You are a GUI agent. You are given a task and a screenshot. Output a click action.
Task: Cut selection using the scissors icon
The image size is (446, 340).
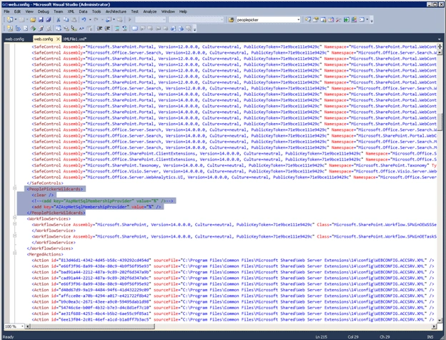(59, 19)
